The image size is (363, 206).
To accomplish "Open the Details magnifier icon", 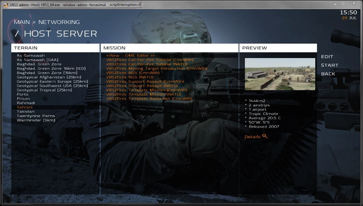I will [265, 136].
